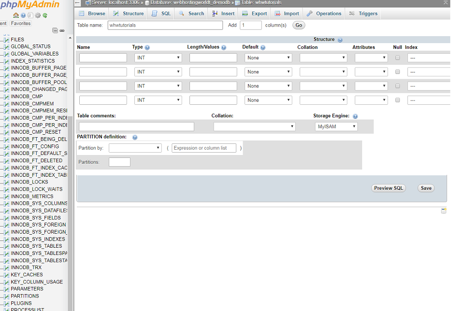Click the Home house icon in sidebar

click(16, 15)
